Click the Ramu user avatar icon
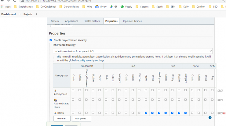 55,113
